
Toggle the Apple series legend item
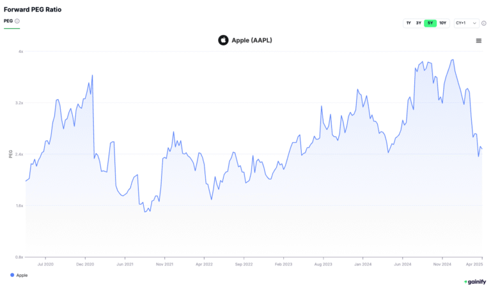point(19,275)
